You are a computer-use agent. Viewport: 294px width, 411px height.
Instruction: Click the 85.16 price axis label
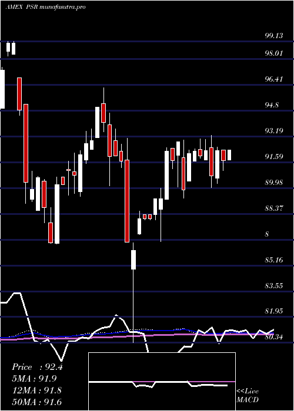(274, 260)
